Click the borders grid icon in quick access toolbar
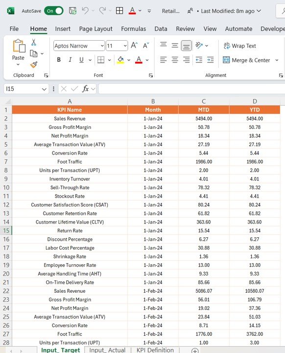285x353 pixels. click(119, 11)
